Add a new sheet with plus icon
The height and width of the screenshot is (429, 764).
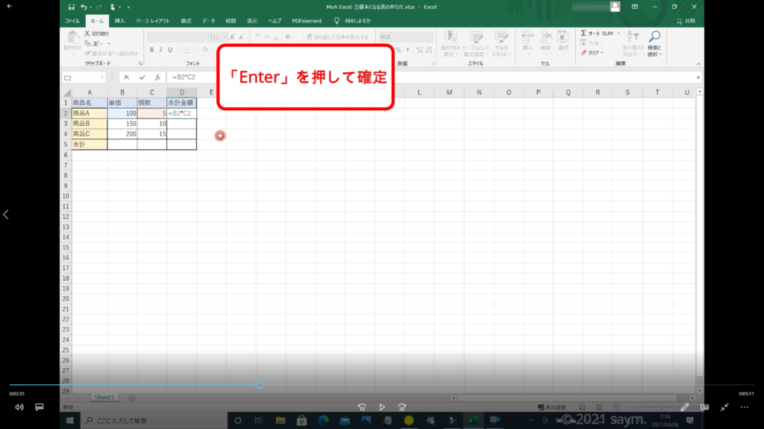(x=132, y=398)
